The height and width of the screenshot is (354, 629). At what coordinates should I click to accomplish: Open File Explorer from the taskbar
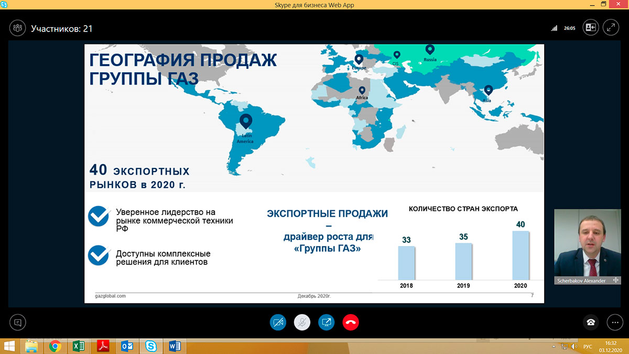(x=31, y=346)
